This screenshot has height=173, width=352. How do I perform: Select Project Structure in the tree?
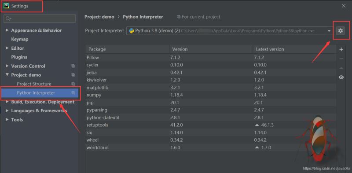pos(34,84)
